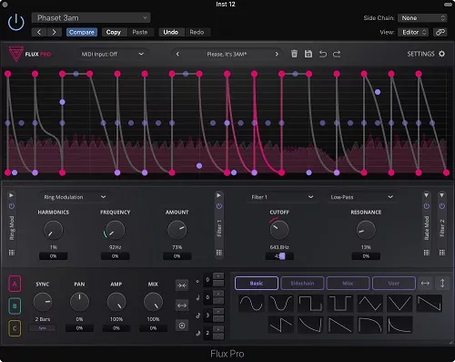455x362 pixels.
Task: Click the Copy button
Action: [x=114, y=32]
